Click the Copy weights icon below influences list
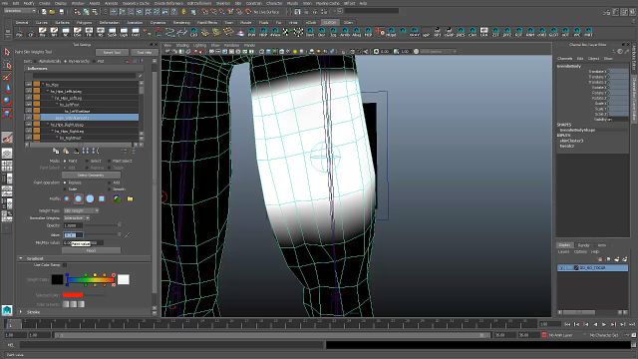The image size is (638, 359). coord(56,152)
